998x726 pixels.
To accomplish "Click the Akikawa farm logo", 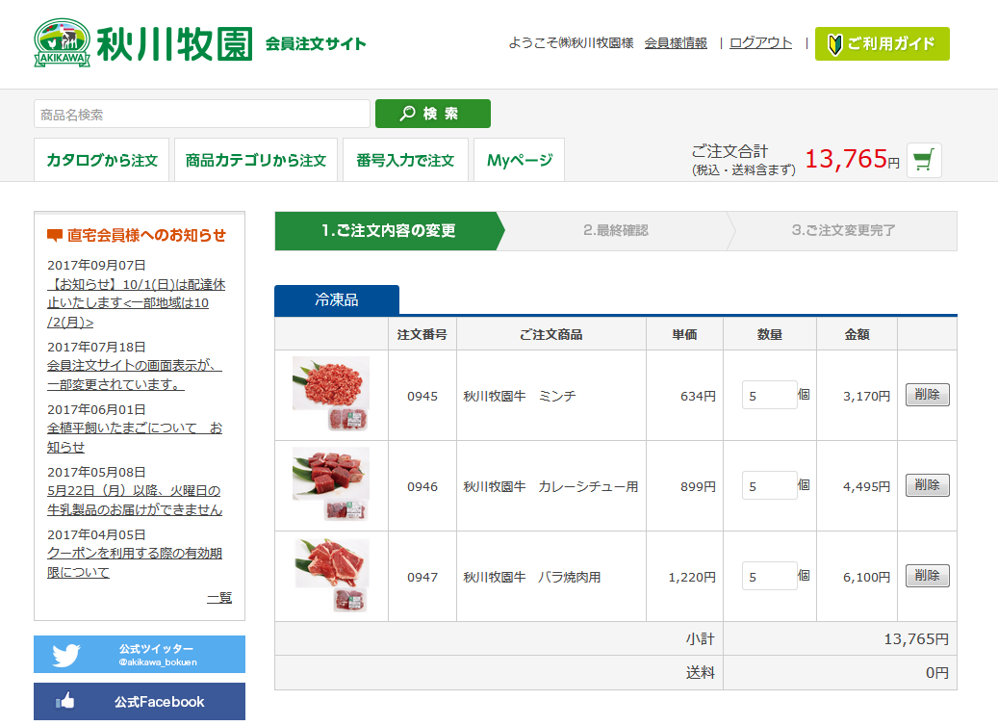I will tap(143, 42).
